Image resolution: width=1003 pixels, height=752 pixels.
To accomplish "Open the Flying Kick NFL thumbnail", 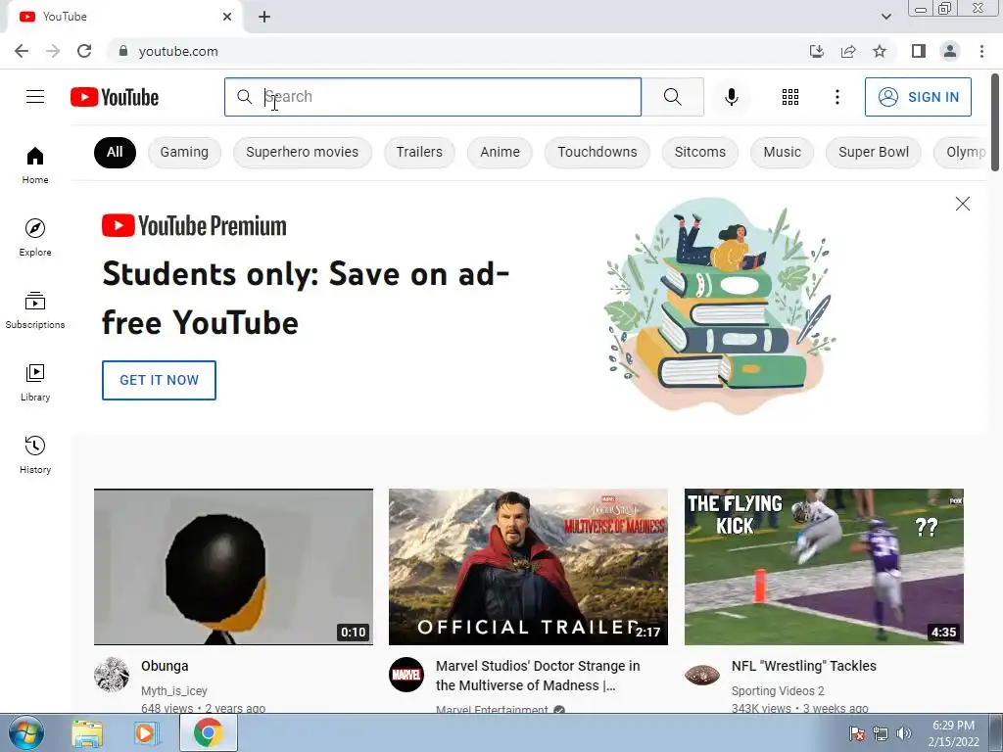I will tap(824, 567).
